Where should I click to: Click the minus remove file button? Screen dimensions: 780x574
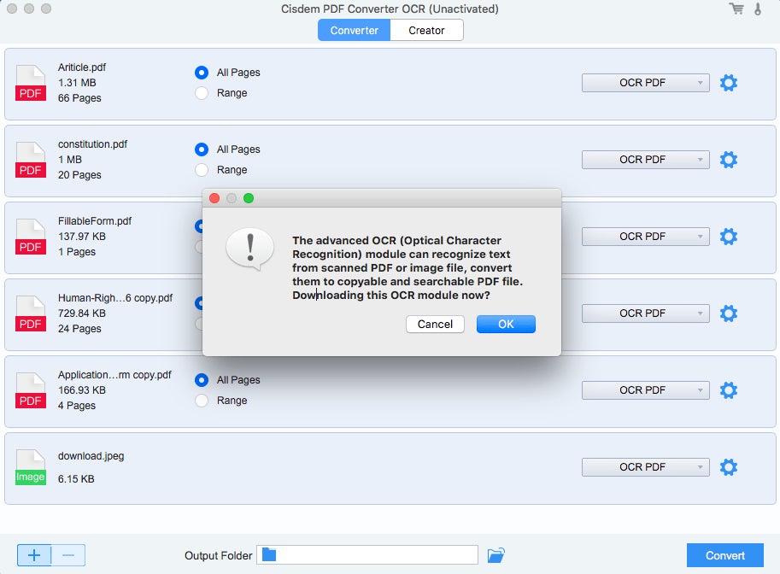[x=68, y=555]
